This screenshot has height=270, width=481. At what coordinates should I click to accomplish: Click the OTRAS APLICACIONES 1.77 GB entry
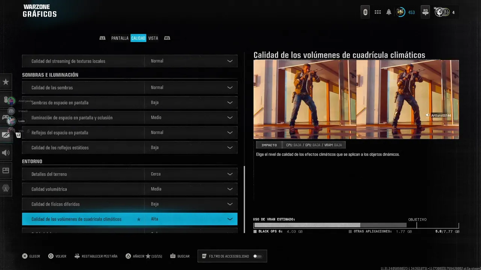click(x=380, y=232)
